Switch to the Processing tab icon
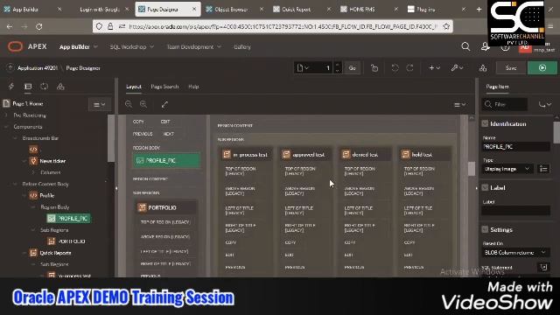The height and width of the screenshot is (315, 560). 45,87
